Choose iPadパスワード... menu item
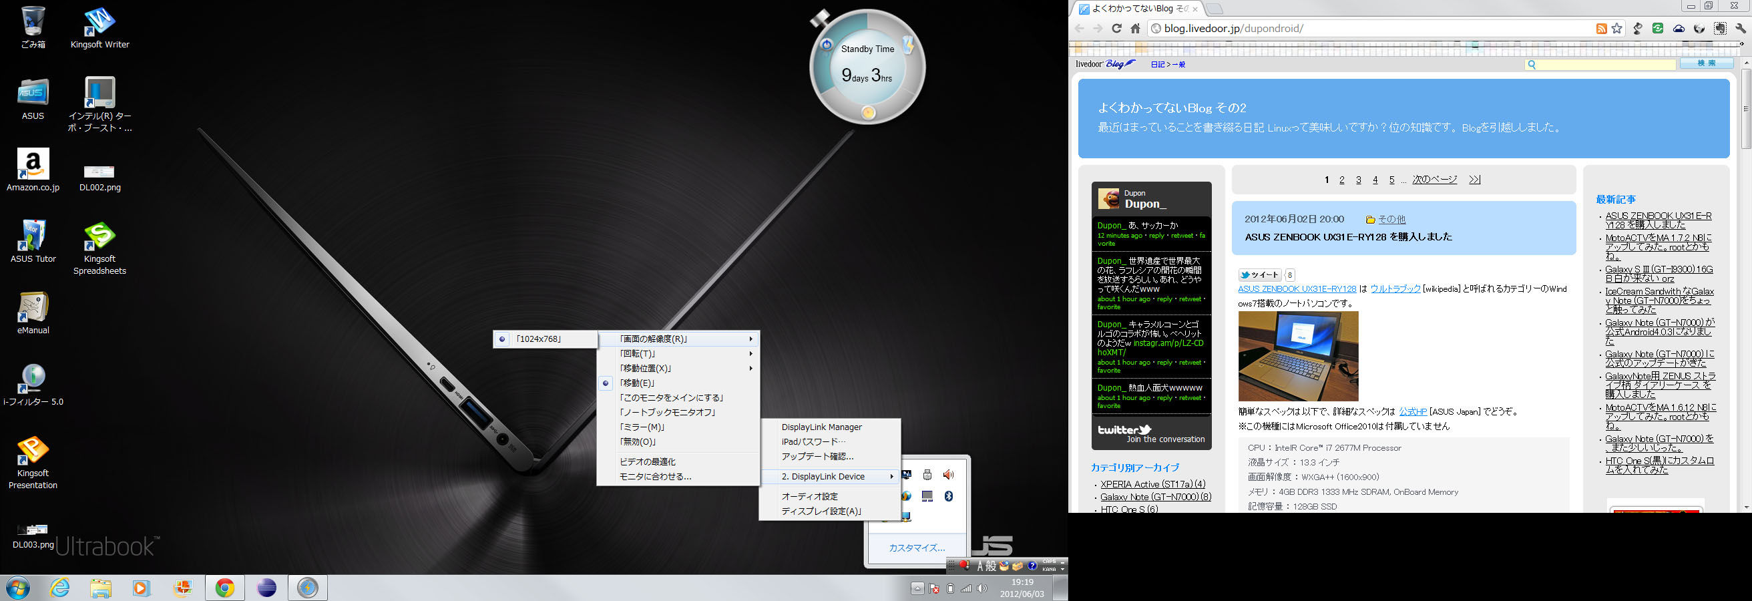Screen dimensions: 1752x601 [x=830, y=442]
